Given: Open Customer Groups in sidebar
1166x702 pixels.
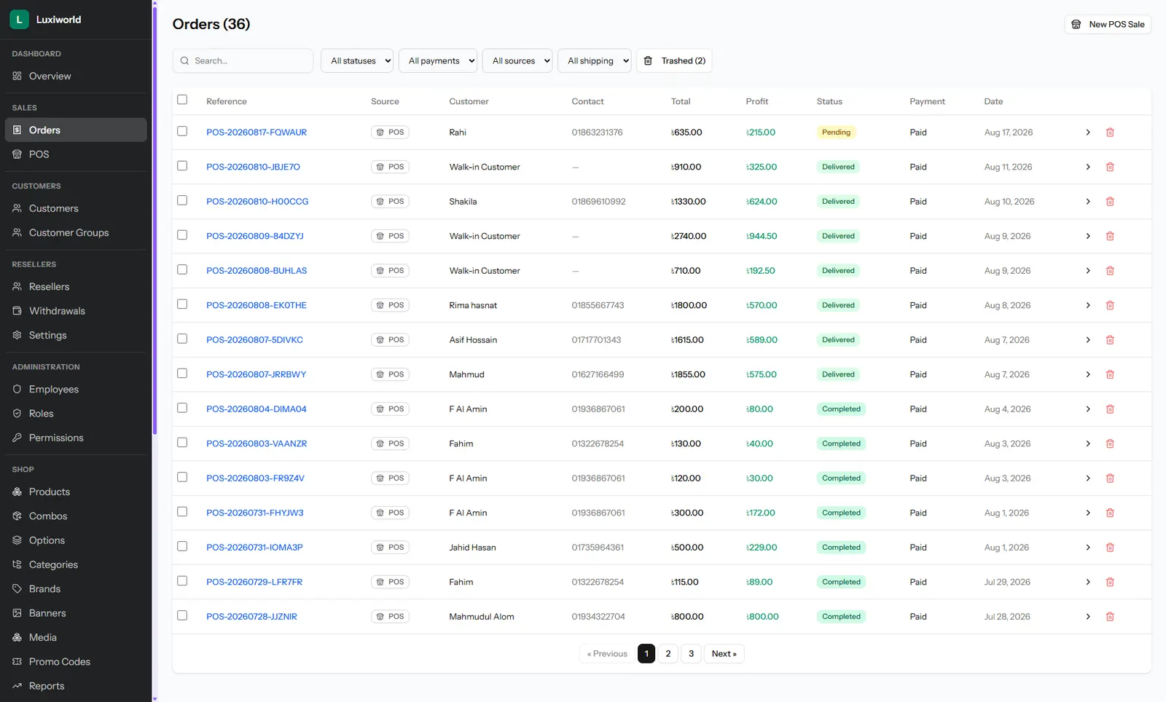Looking at the screenshot, I should tap(76, 232).
